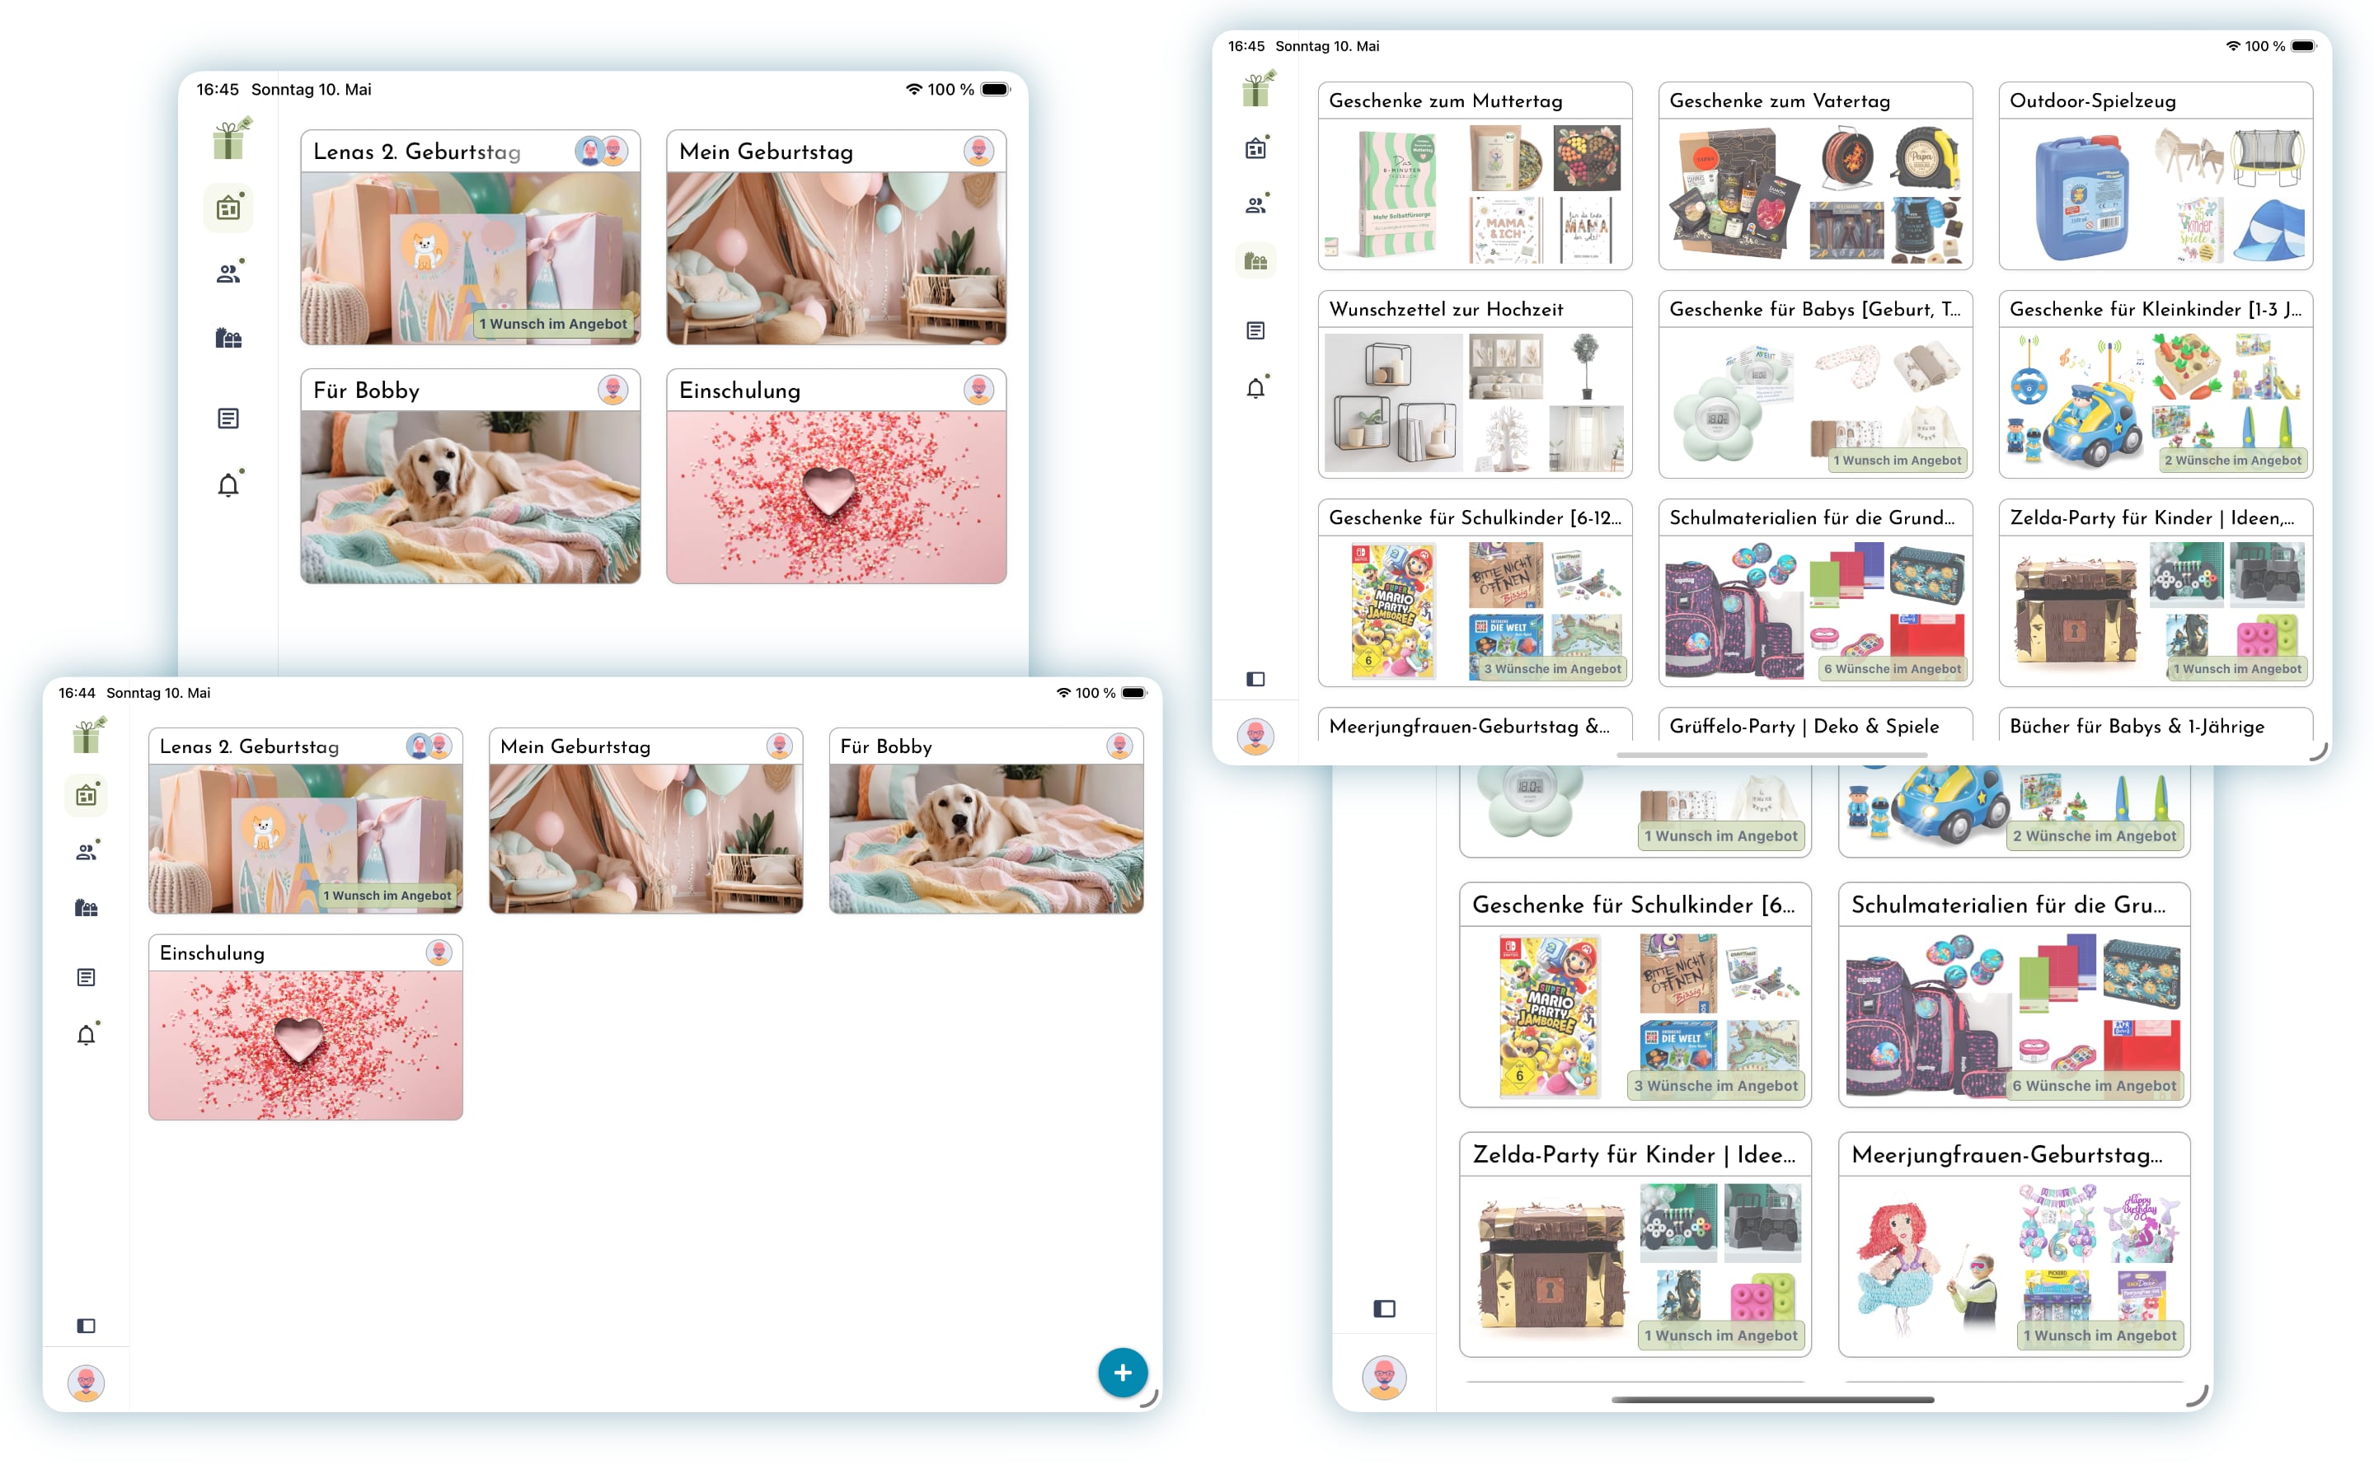The width and height of the screenshot is (2374, 1483).
Task: Open Geschenke für Schulkinder card in bottom-right tablet
Action: coord(1635,994)
